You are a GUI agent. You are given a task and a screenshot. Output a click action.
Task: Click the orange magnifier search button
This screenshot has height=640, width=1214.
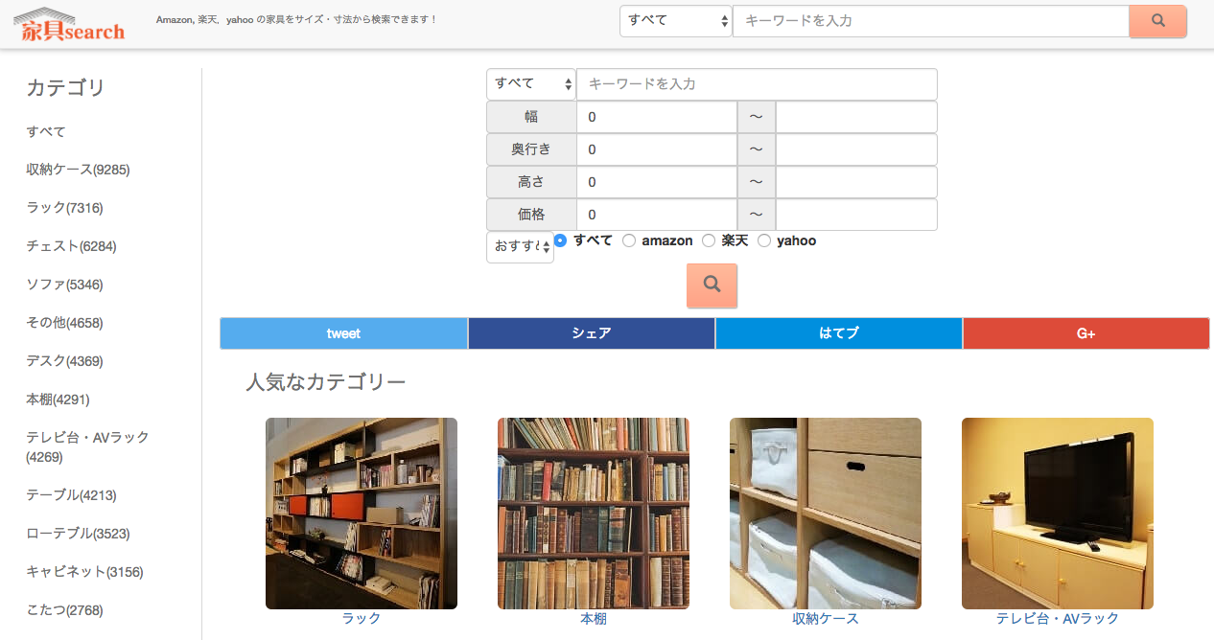click(712, 285)
